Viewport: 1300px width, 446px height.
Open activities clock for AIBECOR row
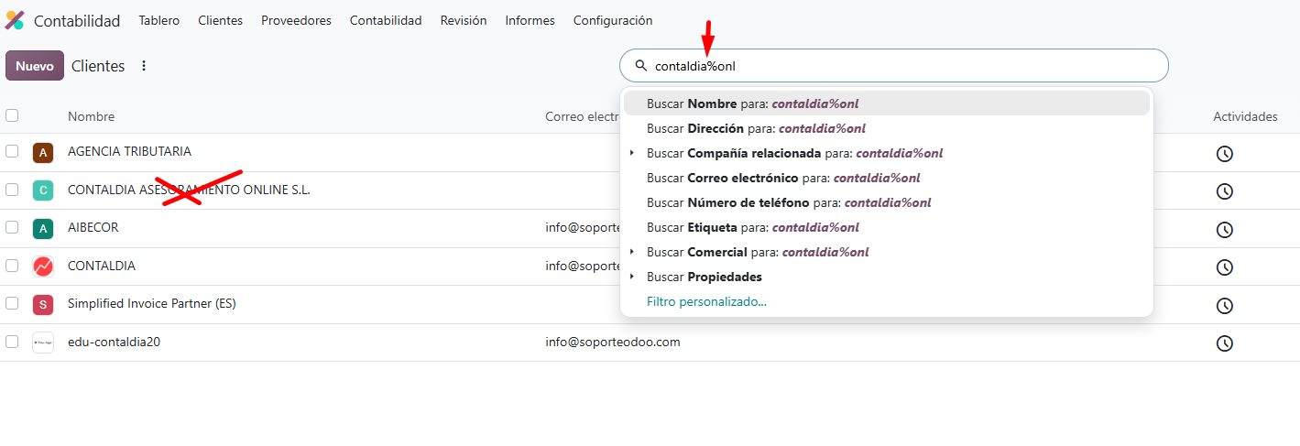pyautogui.click(x=1224, y=229)
